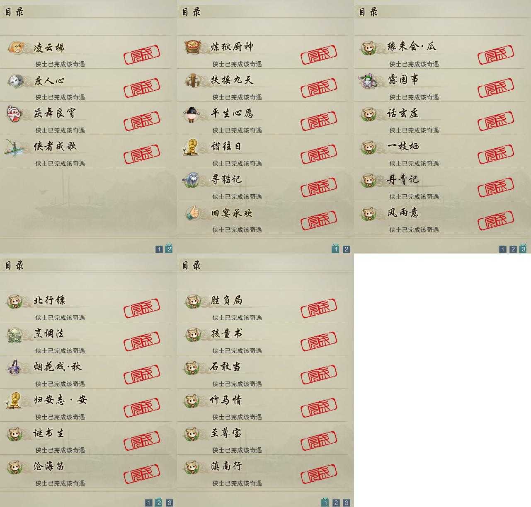Go to page 1 under the 侠者成歌 list

click(x=159, y=249)
